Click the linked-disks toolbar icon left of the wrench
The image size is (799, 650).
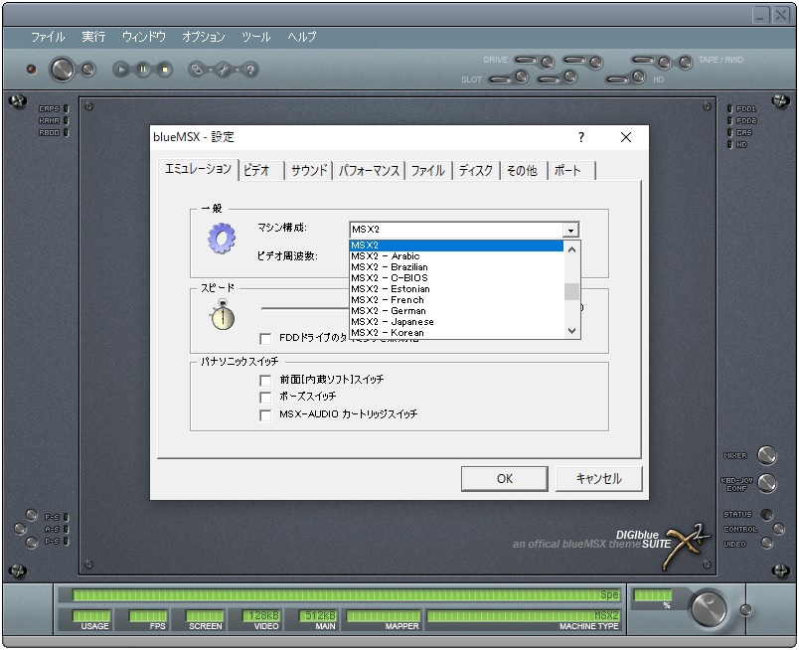pos(197,70)
